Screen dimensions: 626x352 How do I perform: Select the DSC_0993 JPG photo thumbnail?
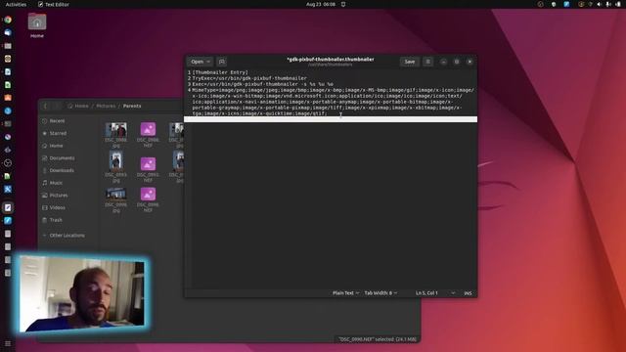tap(116, 160)
